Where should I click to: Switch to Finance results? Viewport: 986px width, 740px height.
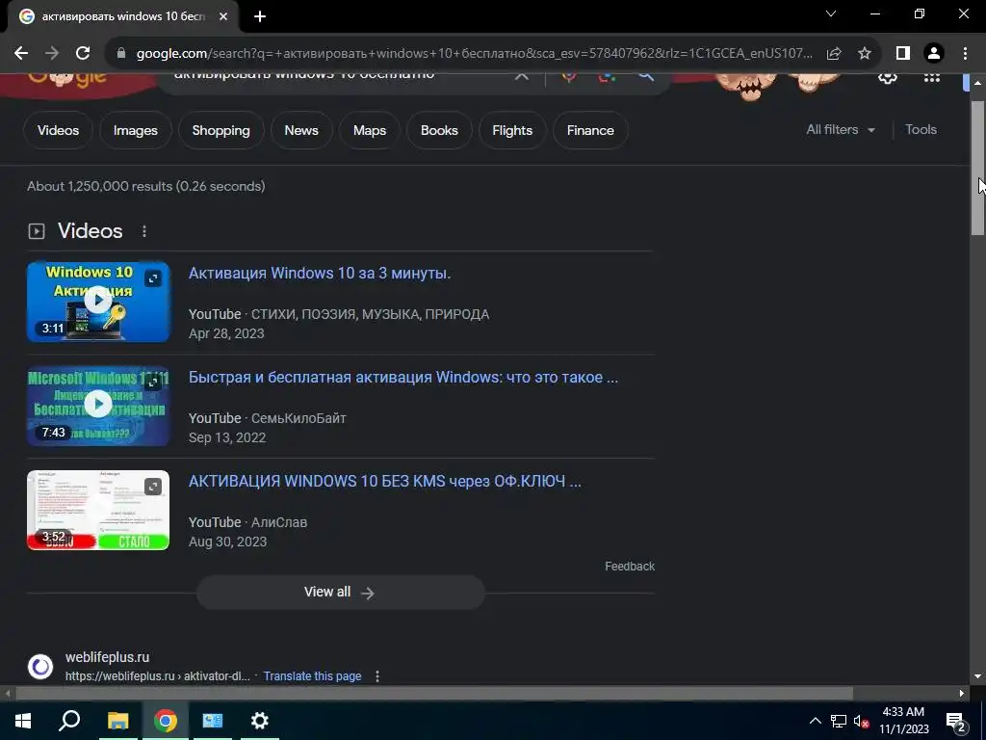(590, 130)
